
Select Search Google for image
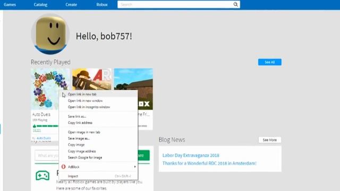[x=98, y=158]
